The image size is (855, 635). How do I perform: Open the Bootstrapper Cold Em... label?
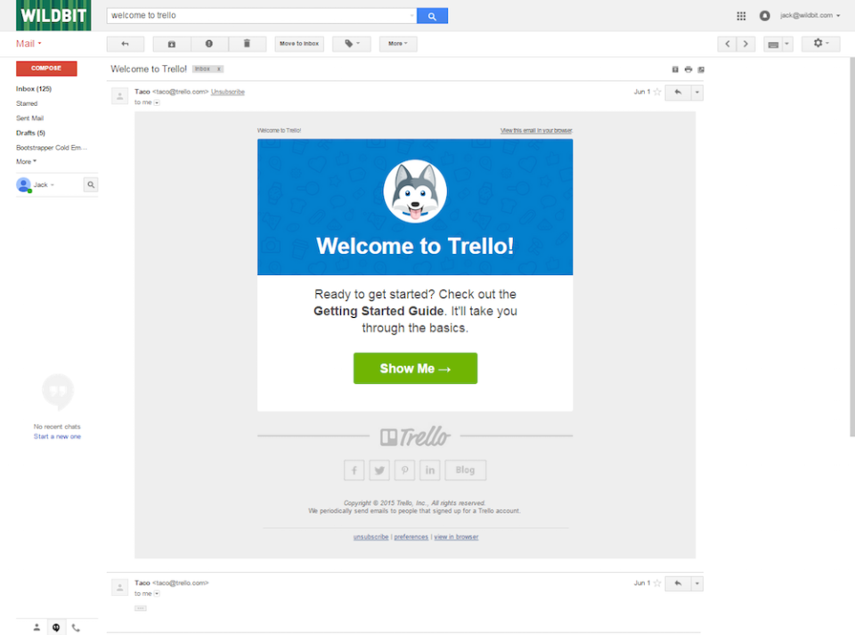[52, 148]
